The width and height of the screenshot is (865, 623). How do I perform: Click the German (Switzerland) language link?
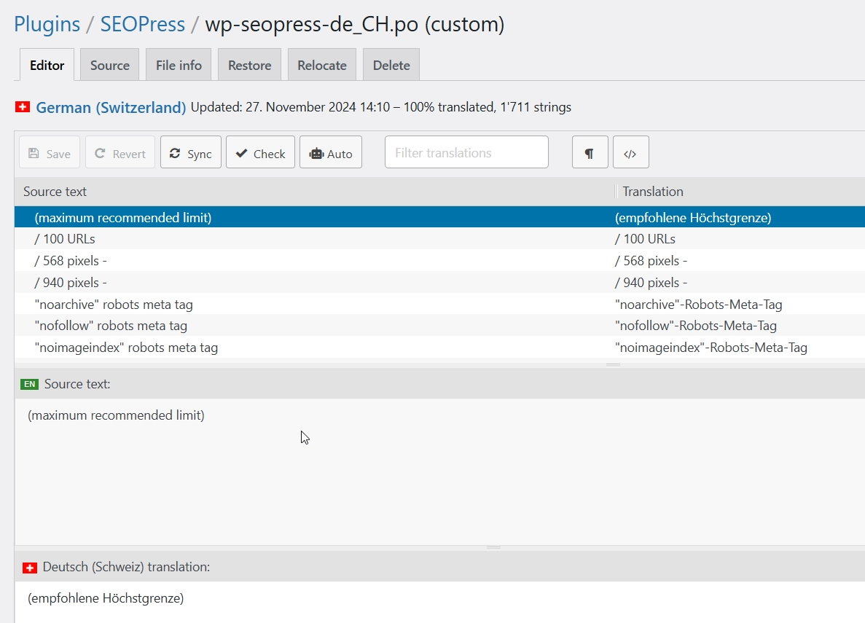[111, 108]
